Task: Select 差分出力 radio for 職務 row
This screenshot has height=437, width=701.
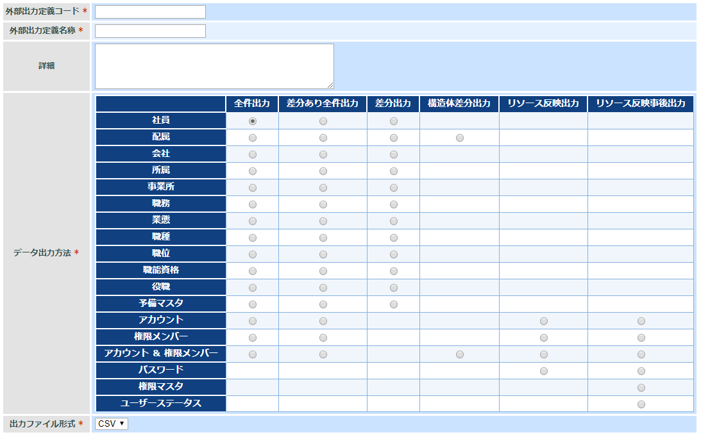Action: [x=394, y=204]
